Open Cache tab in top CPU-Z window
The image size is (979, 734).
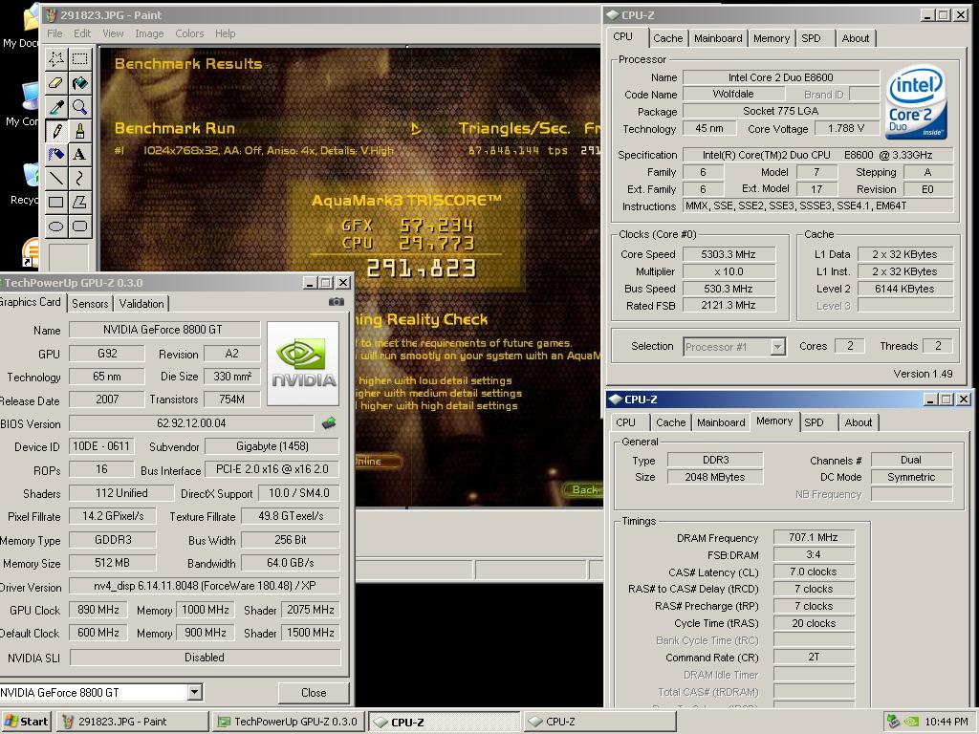point(668,38)
